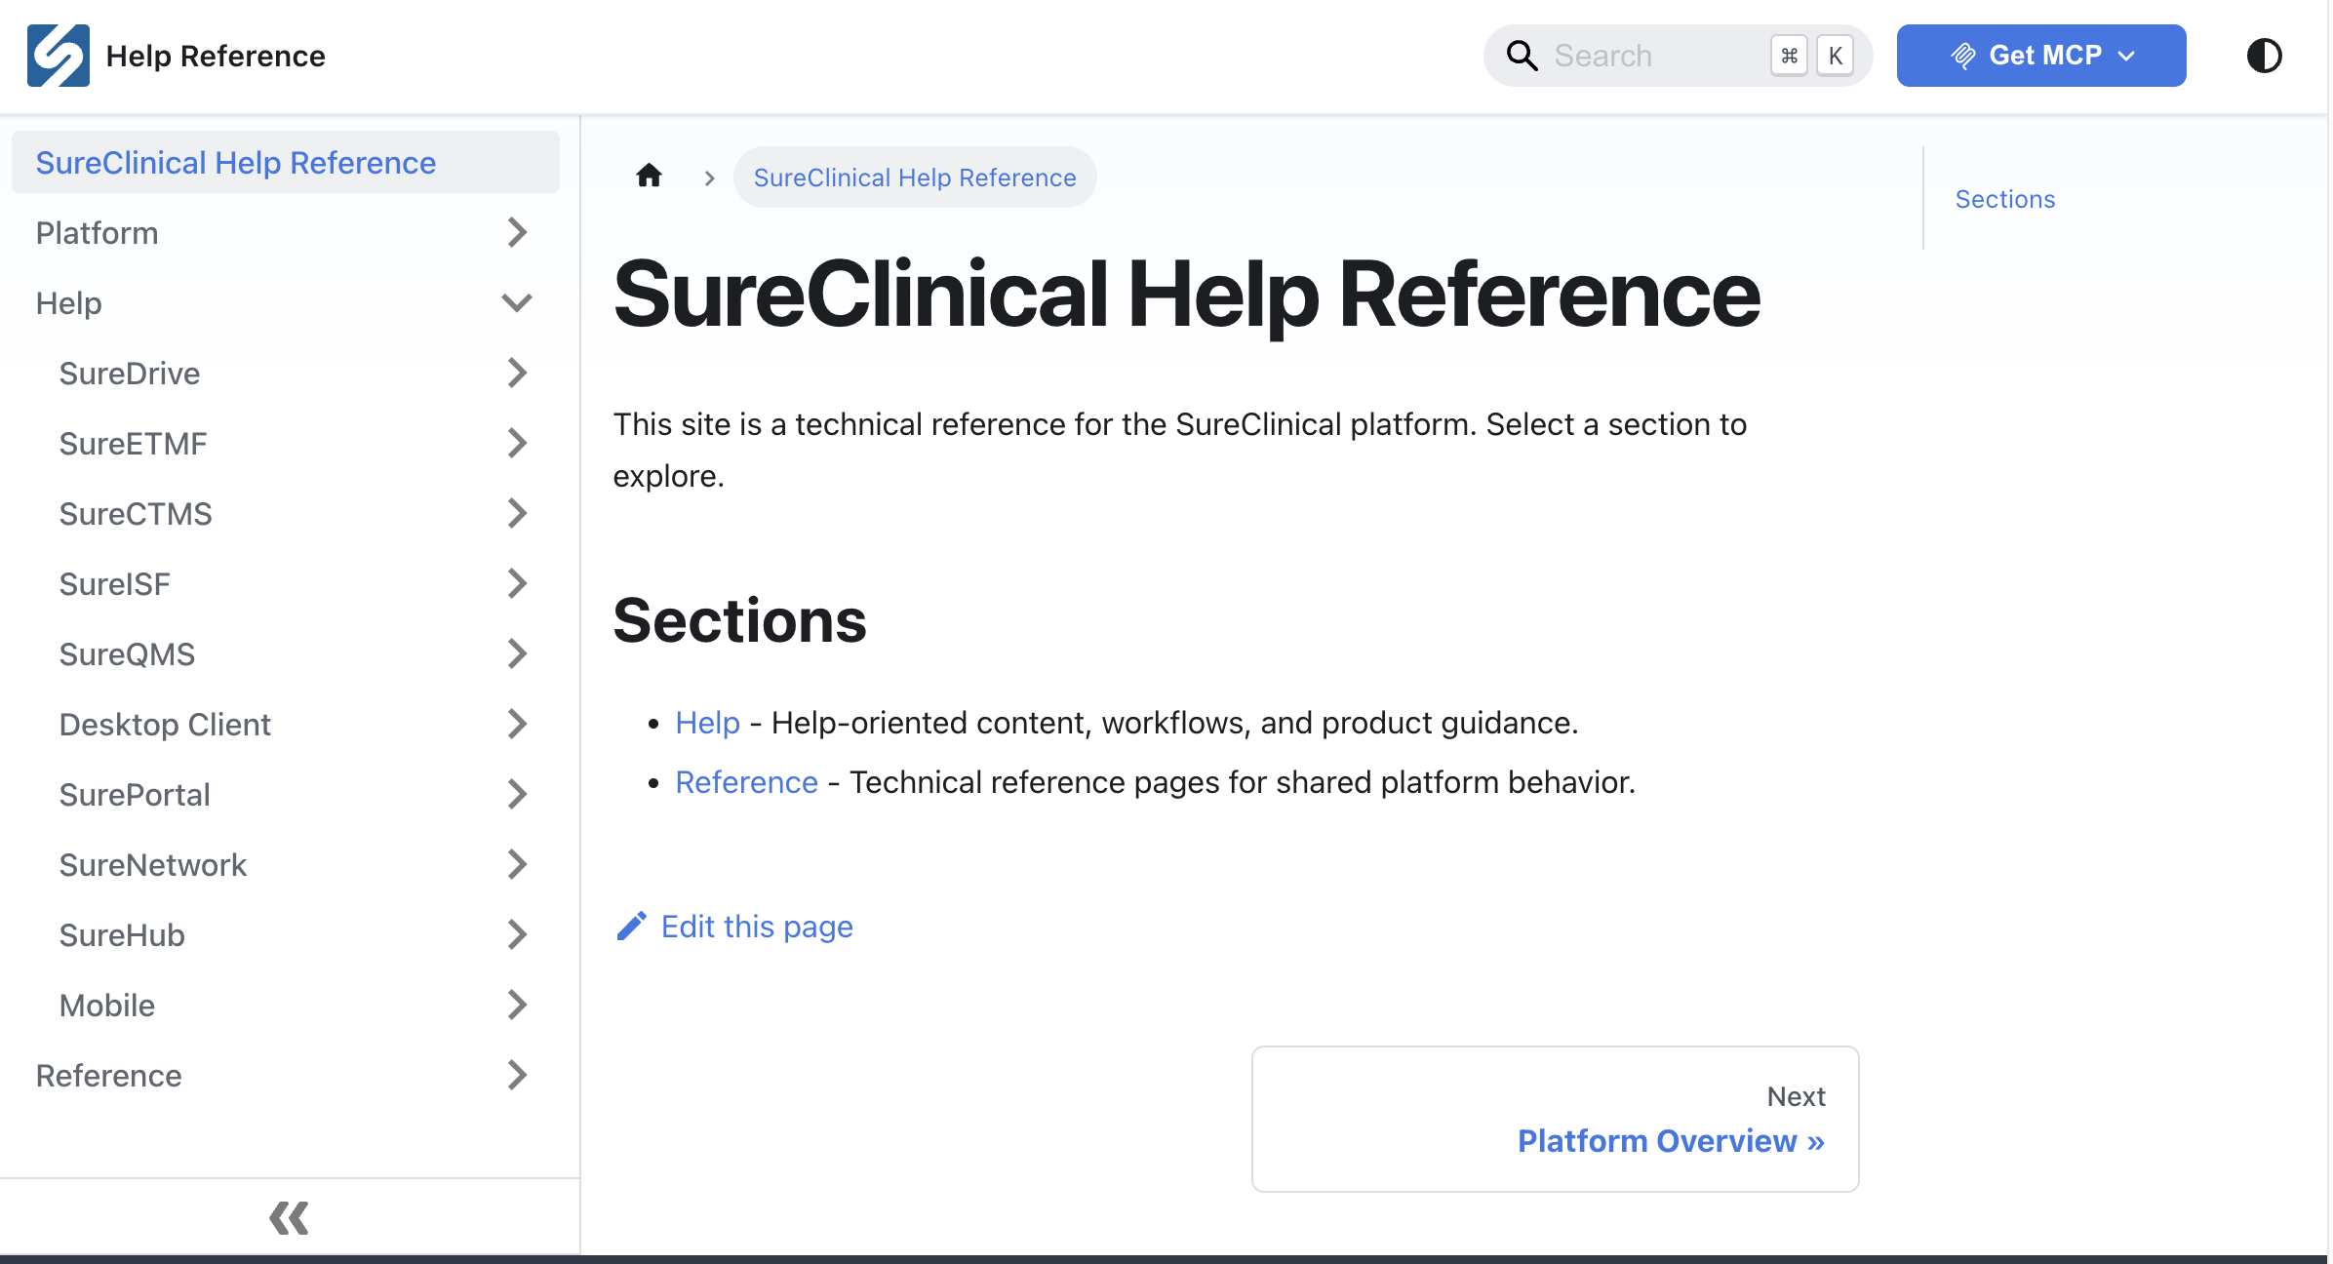Collapse the sidebar with the double-chevron icon
Image resolution: width=2333 pixels, height=1264 pixels.
pos(288,1217)
